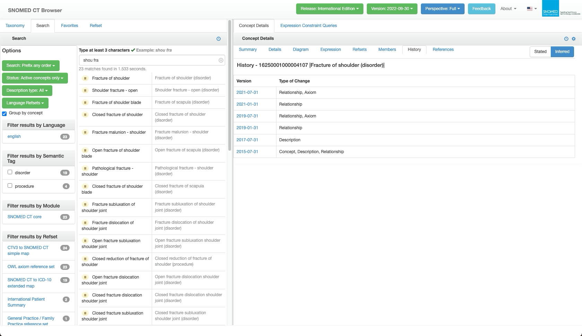The height and width of the screenshot is (336, 582).
Task: Click icon beside Fracture of shoulder result
Action: coord(85,78)
